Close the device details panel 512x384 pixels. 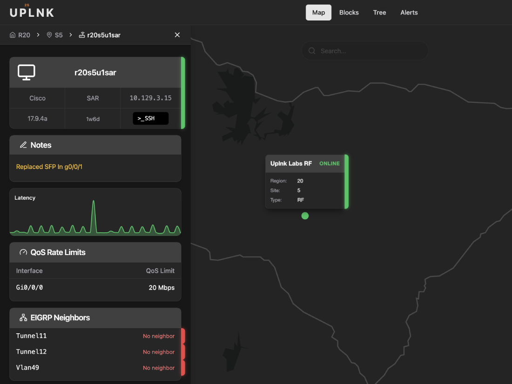pyautogui.click(x=177, y=35)
